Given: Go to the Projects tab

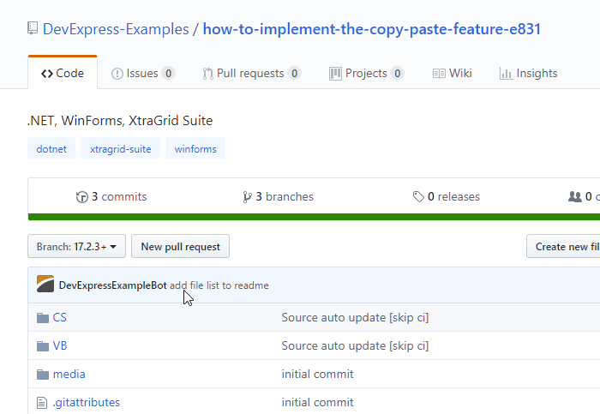Looking at the screenshot, I should 366,74.
